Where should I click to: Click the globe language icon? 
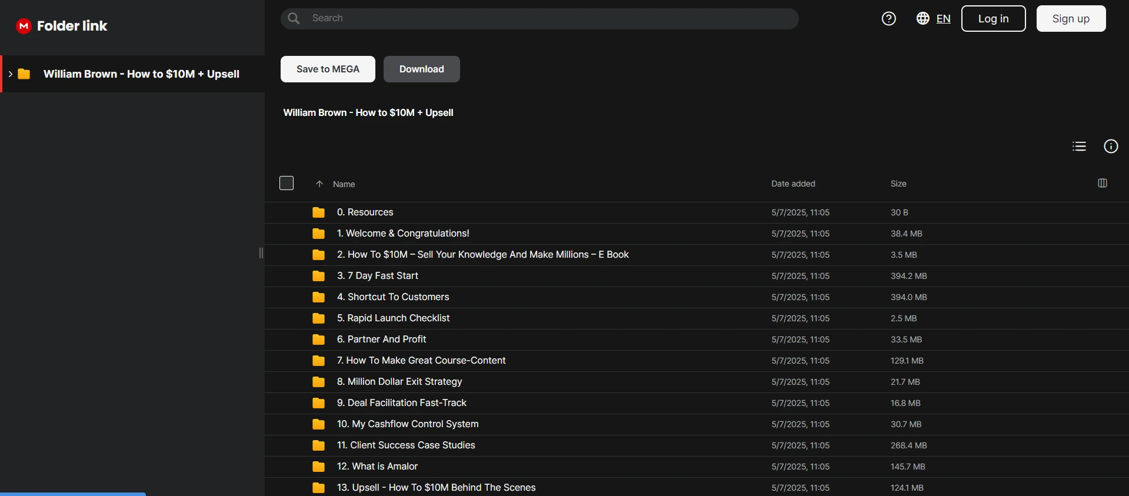(x=922, y=18)
